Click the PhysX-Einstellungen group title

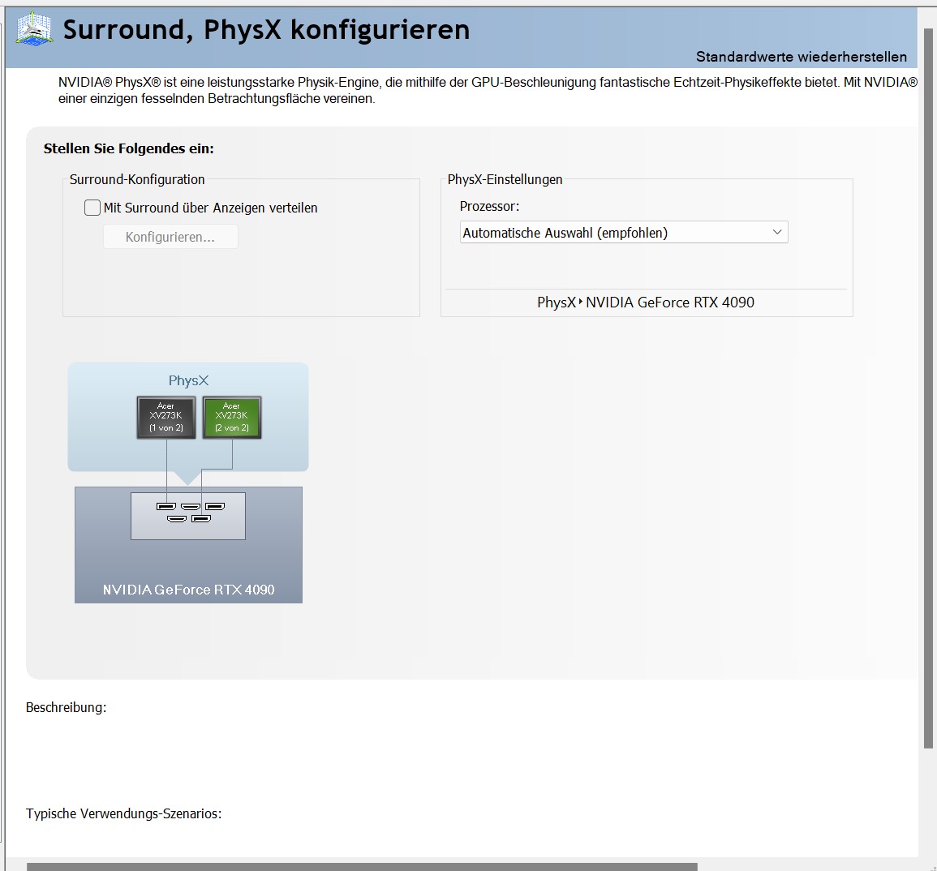[505, 179]
